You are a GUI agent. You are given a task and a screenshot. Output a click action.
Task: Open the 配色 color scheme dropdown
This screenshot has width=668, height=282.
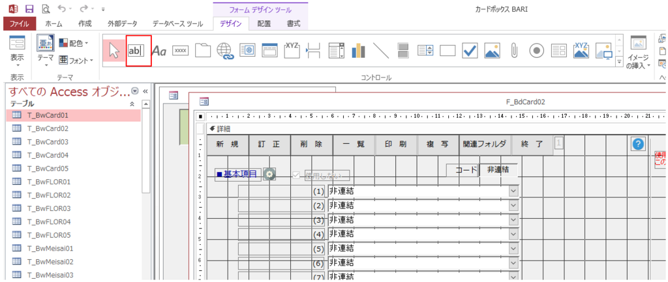point(73,43)
